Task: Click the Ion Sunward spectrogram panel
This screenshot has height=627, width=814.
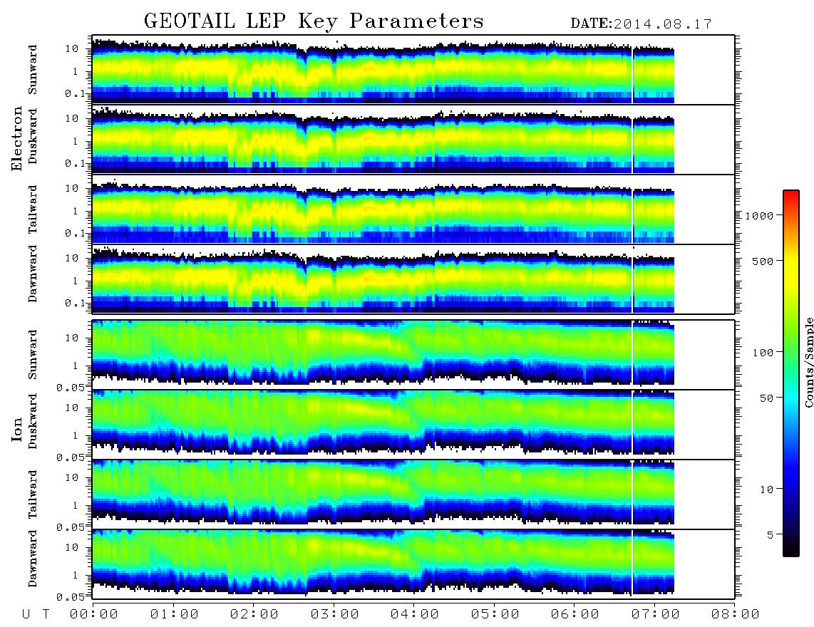Action: coord(413,355)
